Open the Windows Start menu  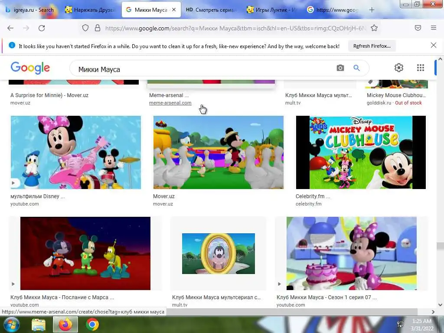click(11, 324)
